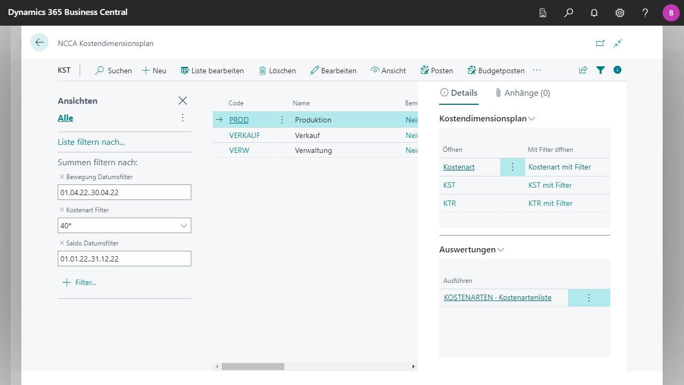Viewport: 684px width, 385px height.
Task: Collapse the Auswertungen section
Action: coord(501,250)
